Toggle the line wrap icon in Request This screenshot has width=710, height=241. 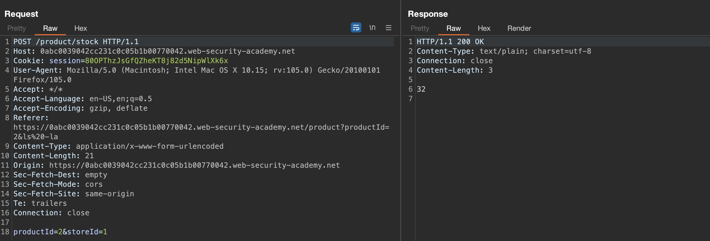click(x=356, y=28)
